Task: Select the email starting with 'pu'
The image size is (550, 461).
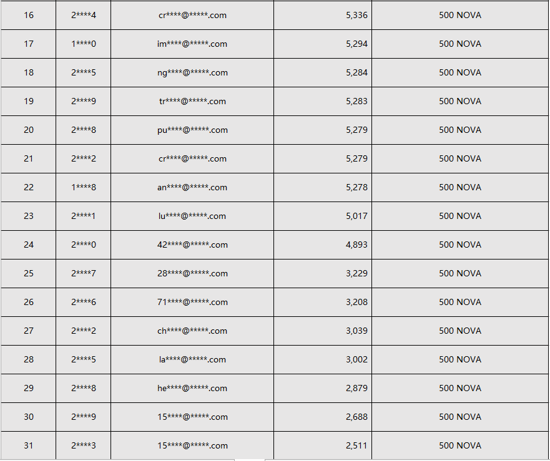Action: [192, 130]
